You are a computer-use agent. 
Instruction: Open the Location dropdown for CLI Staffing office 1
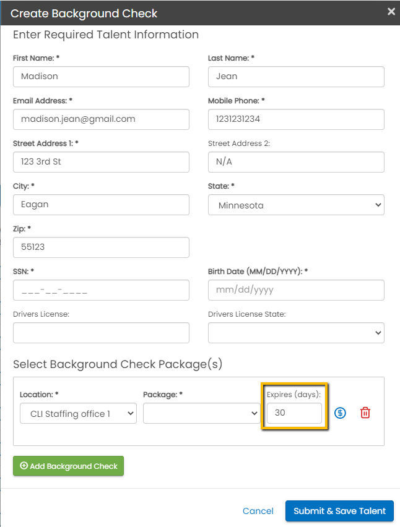tap(78, 414)
